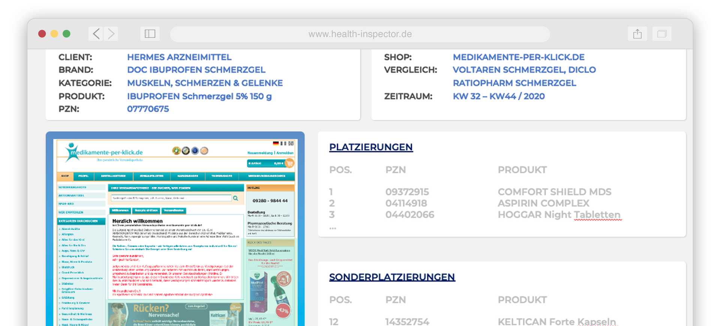
Task: Click product HOGGAR Night Tabletten
Action: tap(559, 215)
